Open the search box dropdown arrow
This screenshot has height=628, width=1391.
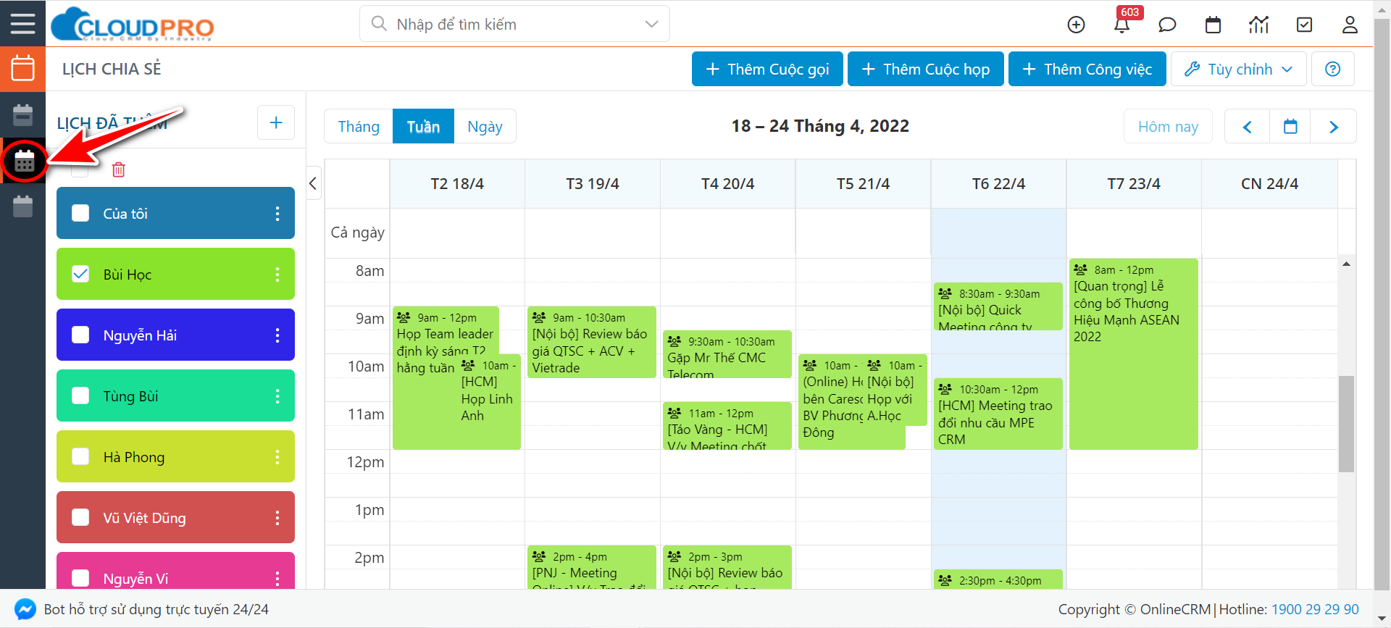click(x=651, y=24)
